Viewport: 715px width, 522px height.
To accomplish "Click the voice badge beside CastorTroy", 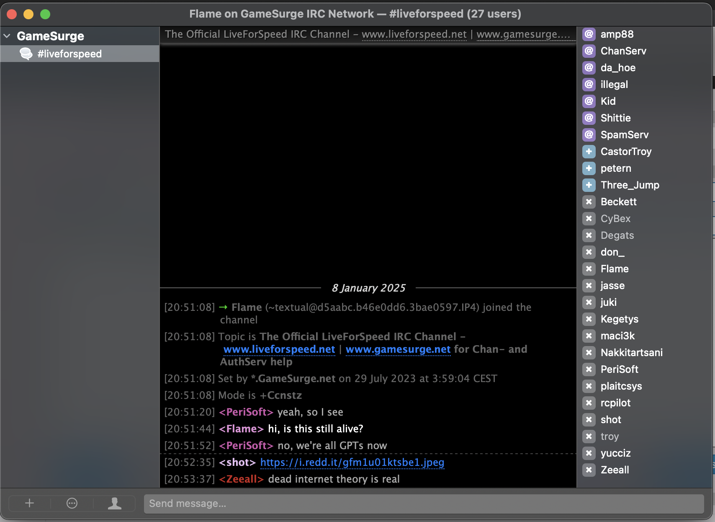I will click(x=589, y=151).
